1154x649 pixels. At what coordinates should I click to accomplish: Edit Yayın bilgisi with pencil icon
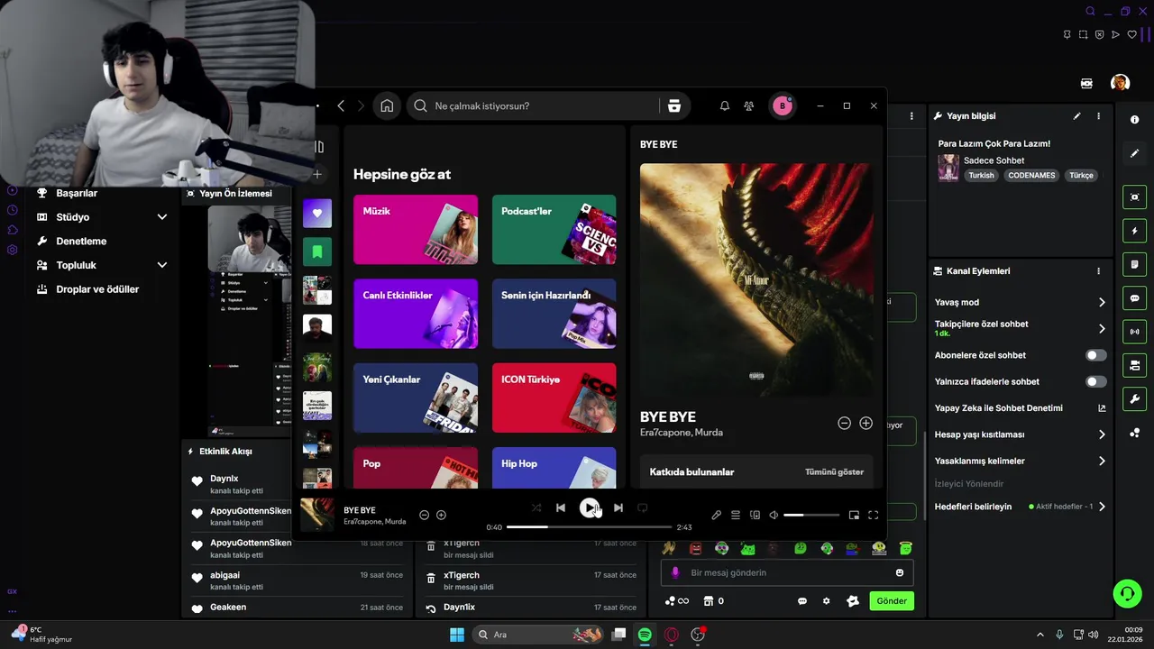pos(1076,116)
